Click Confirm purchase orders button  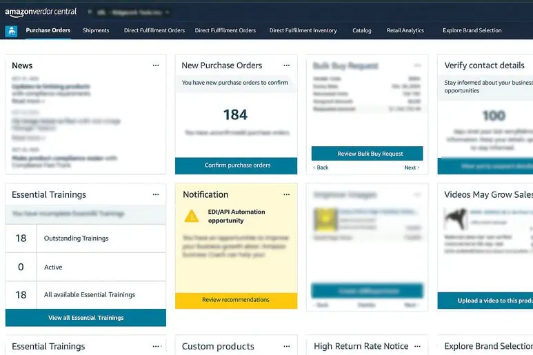(236, 165)
